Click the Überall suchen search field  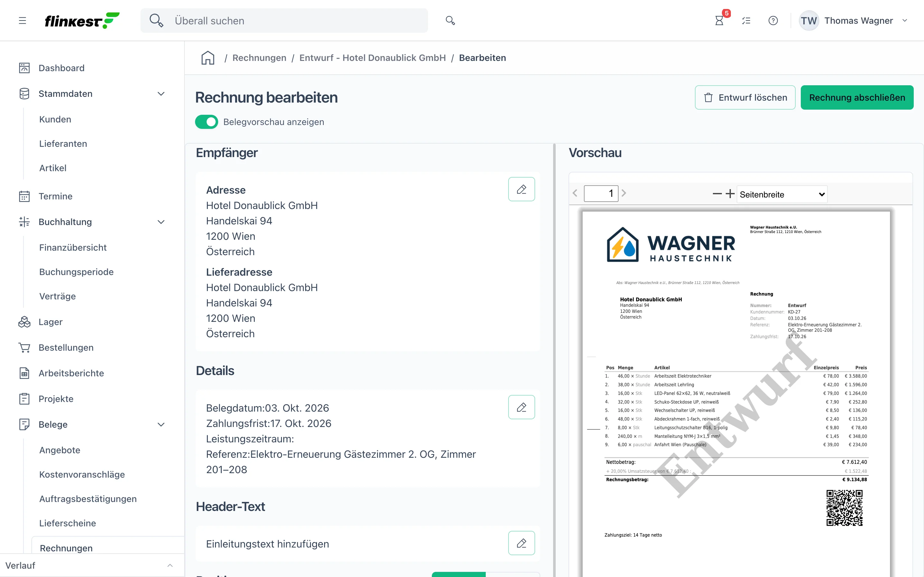click(x=284, y=21)
